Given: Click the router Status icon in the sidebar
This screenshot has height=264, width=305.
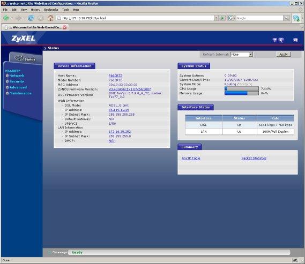Looking at the screenshot, I should pos(19,58).
